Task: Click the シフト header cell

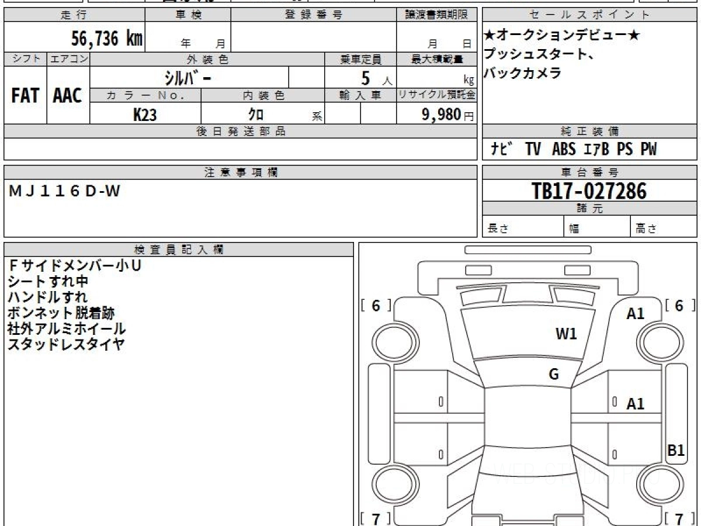Action: click(25, 59)
